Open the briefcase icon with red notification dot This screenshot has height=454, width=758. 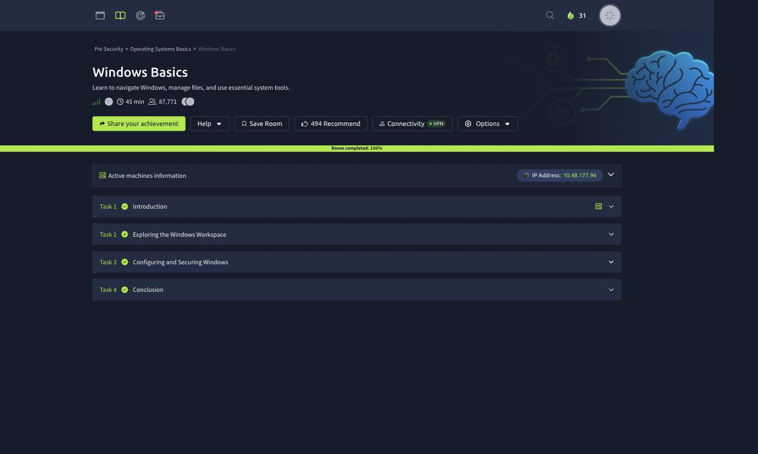tap(159, 15)
